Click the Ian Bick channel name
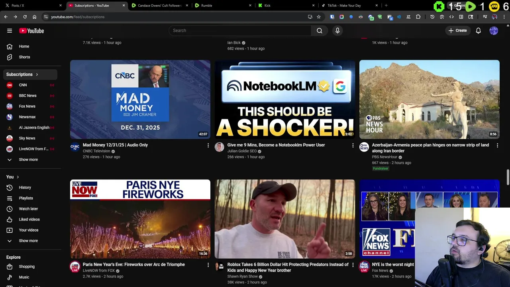Image resolution: width=510 pixels, height=287 pixels. pos(234,43)
